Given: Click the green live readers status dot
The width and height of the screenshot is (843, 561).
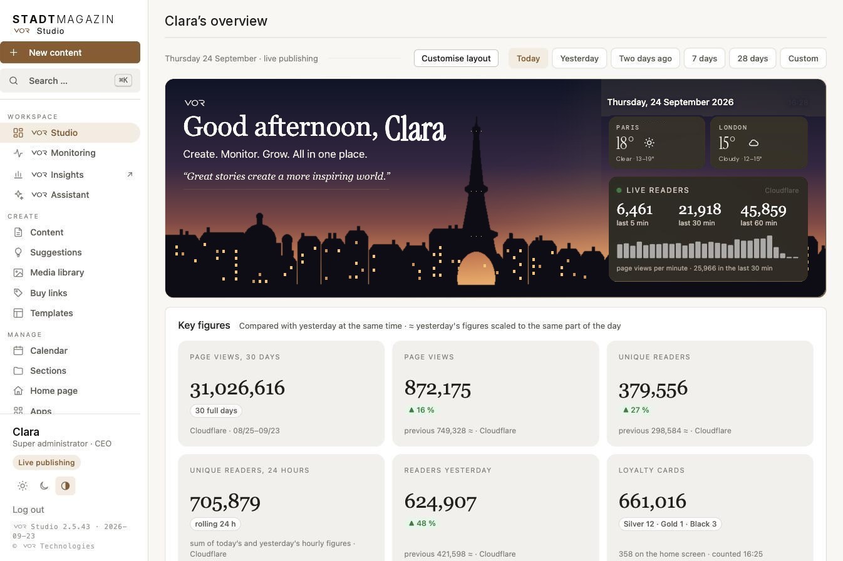Looking at the screenshot, I should [619, 190].
